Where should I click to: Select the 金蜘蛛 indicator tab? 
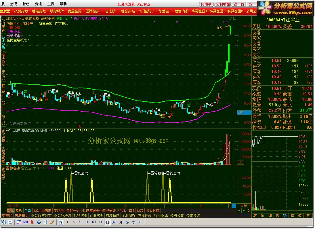[46, 211]
